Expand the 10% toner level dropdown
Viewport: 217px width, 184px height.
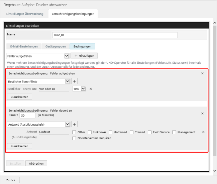coord(83,89)
